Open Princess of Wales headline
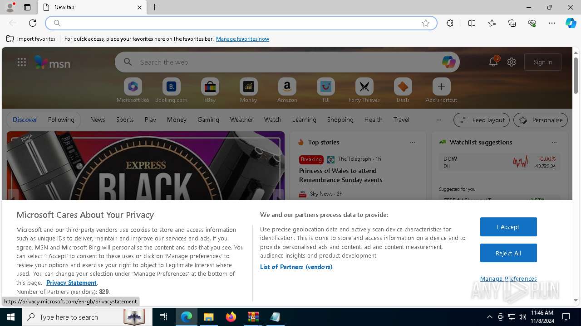This screenshot has height=326, width=581. [x=341, y=175]
